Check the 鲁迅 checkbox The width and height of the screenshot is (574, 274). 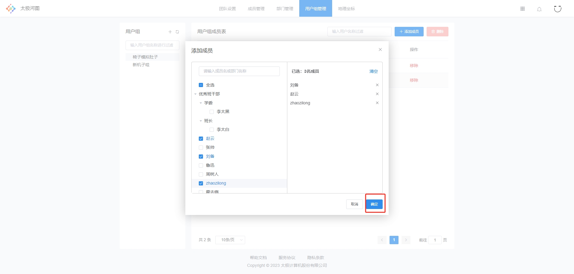(x=201, y=165)
